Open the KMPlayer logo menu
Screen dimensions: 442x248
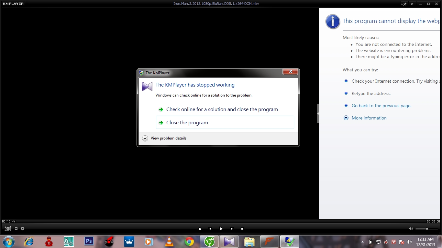tap(13, 4)
